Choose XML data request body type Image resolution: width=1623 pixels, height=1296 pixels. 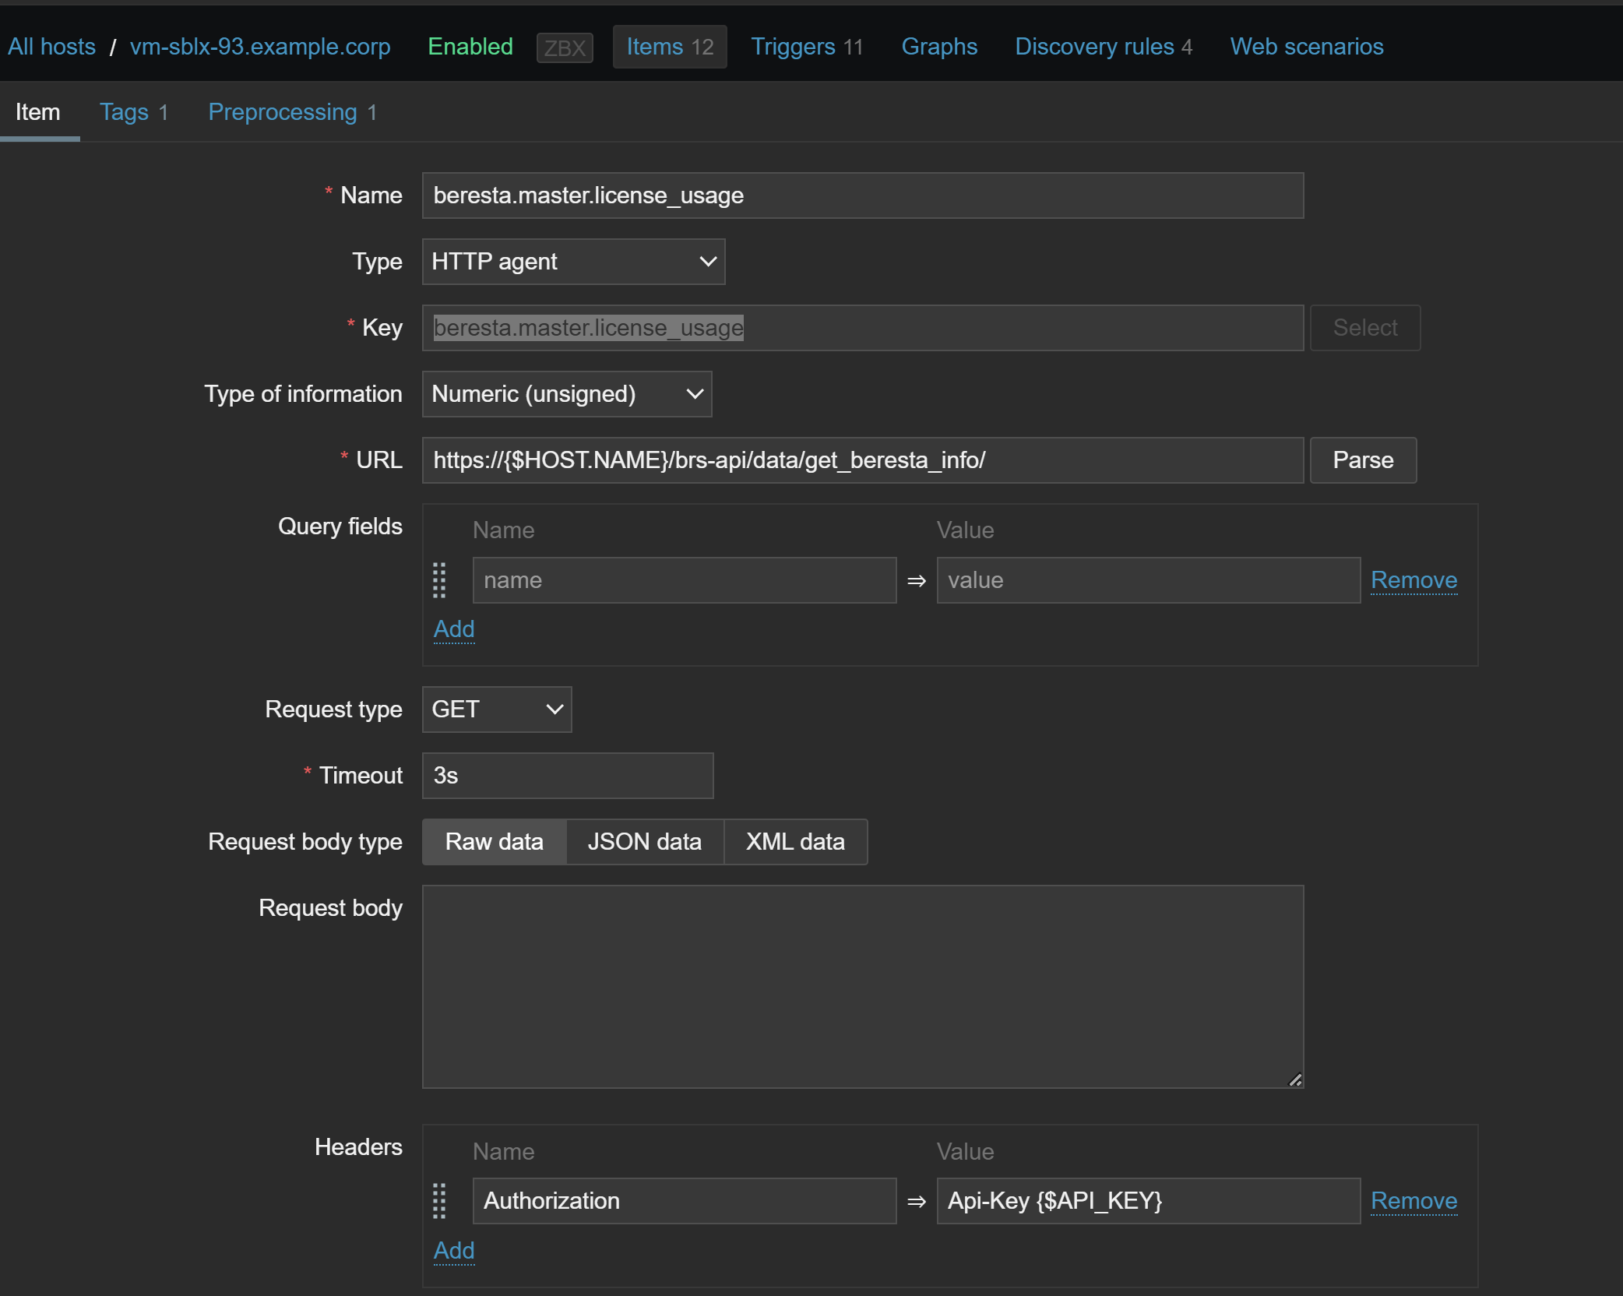point(795,842)
